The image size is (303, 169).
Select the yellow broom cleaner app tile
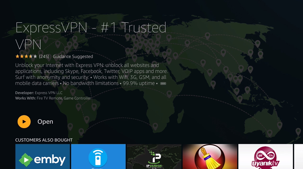[x=210, y=157]
